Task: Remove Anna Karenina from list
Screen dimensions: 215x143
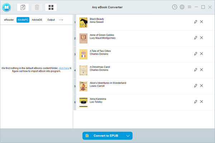Action: pyautogui.click(x=201, y=102)
